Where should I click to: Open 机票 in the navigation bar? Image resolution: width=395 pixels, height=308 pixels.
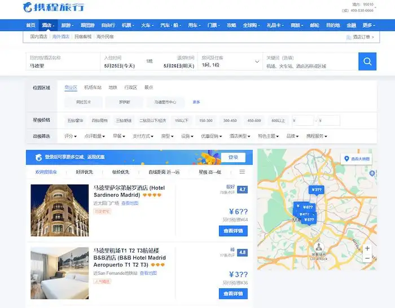[x=128, y=25]
